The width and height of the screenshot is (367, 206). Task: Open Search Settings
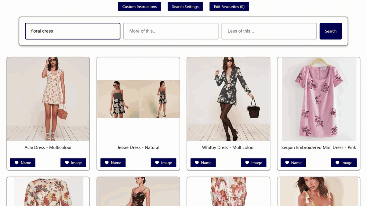coord(185,7)
